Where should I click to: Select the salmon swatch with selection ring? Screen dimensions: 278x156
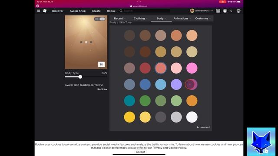pyautogui.click(x=161, y=68)
